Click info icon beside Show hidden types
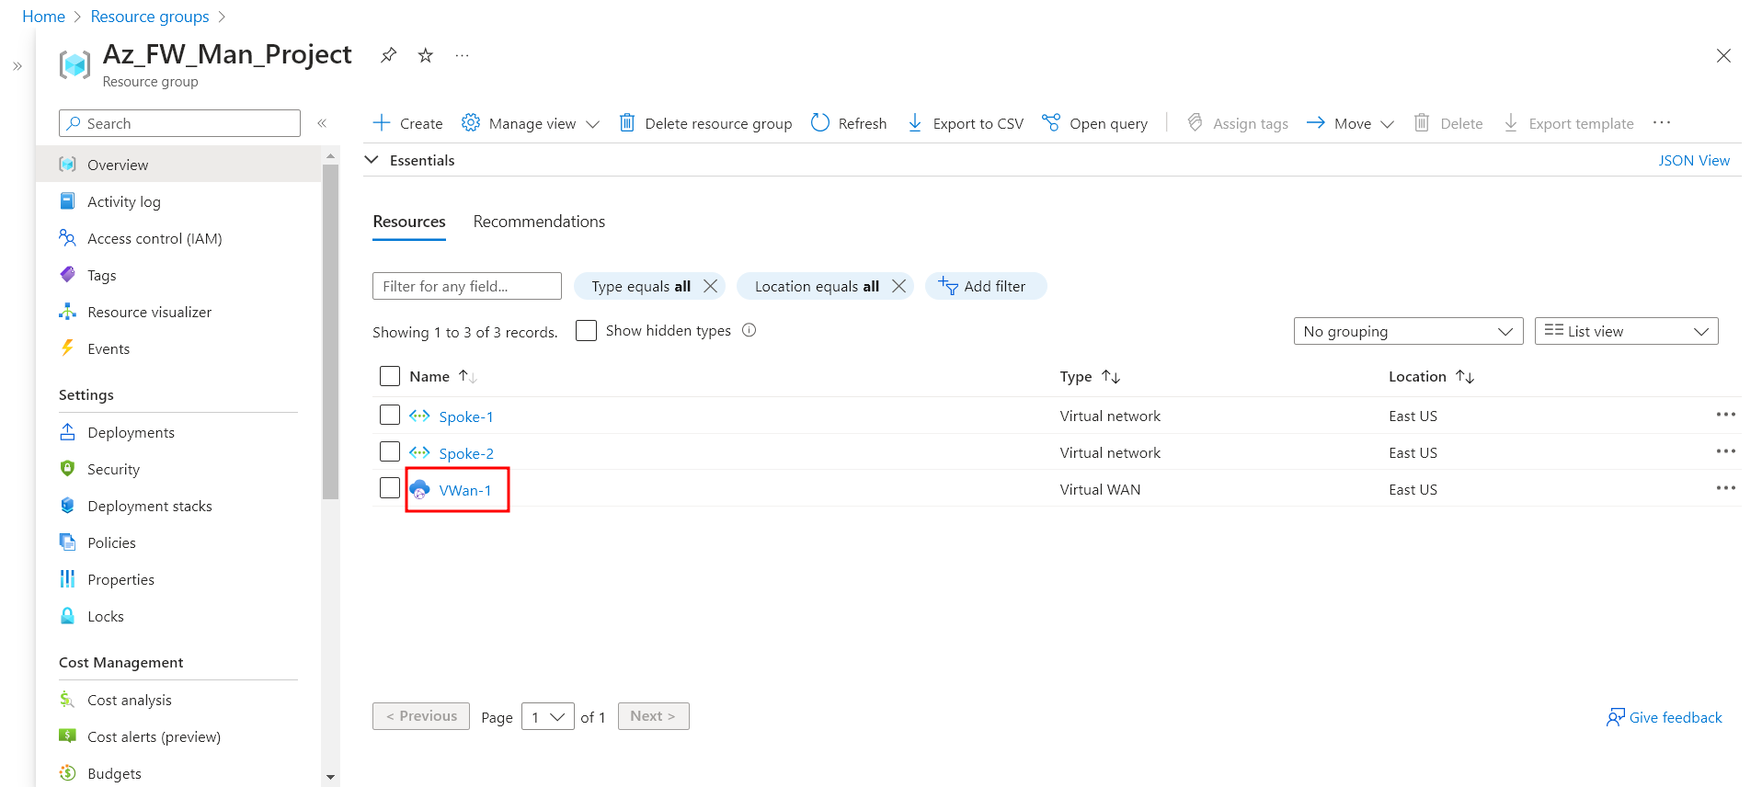Image resolution: width=1762 pixels, height=787 pixels. 749,331
